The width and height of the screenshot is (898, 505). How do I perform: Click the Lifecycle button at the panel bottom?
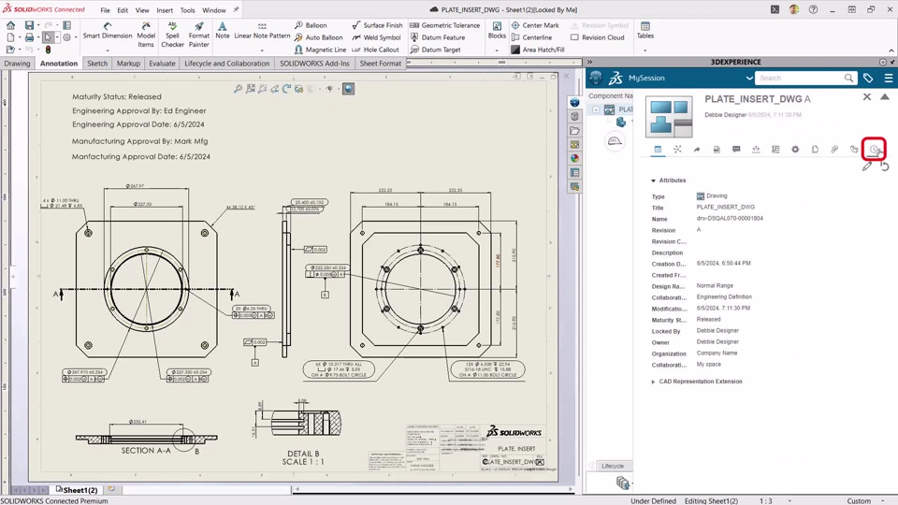[x=613, y=466]
